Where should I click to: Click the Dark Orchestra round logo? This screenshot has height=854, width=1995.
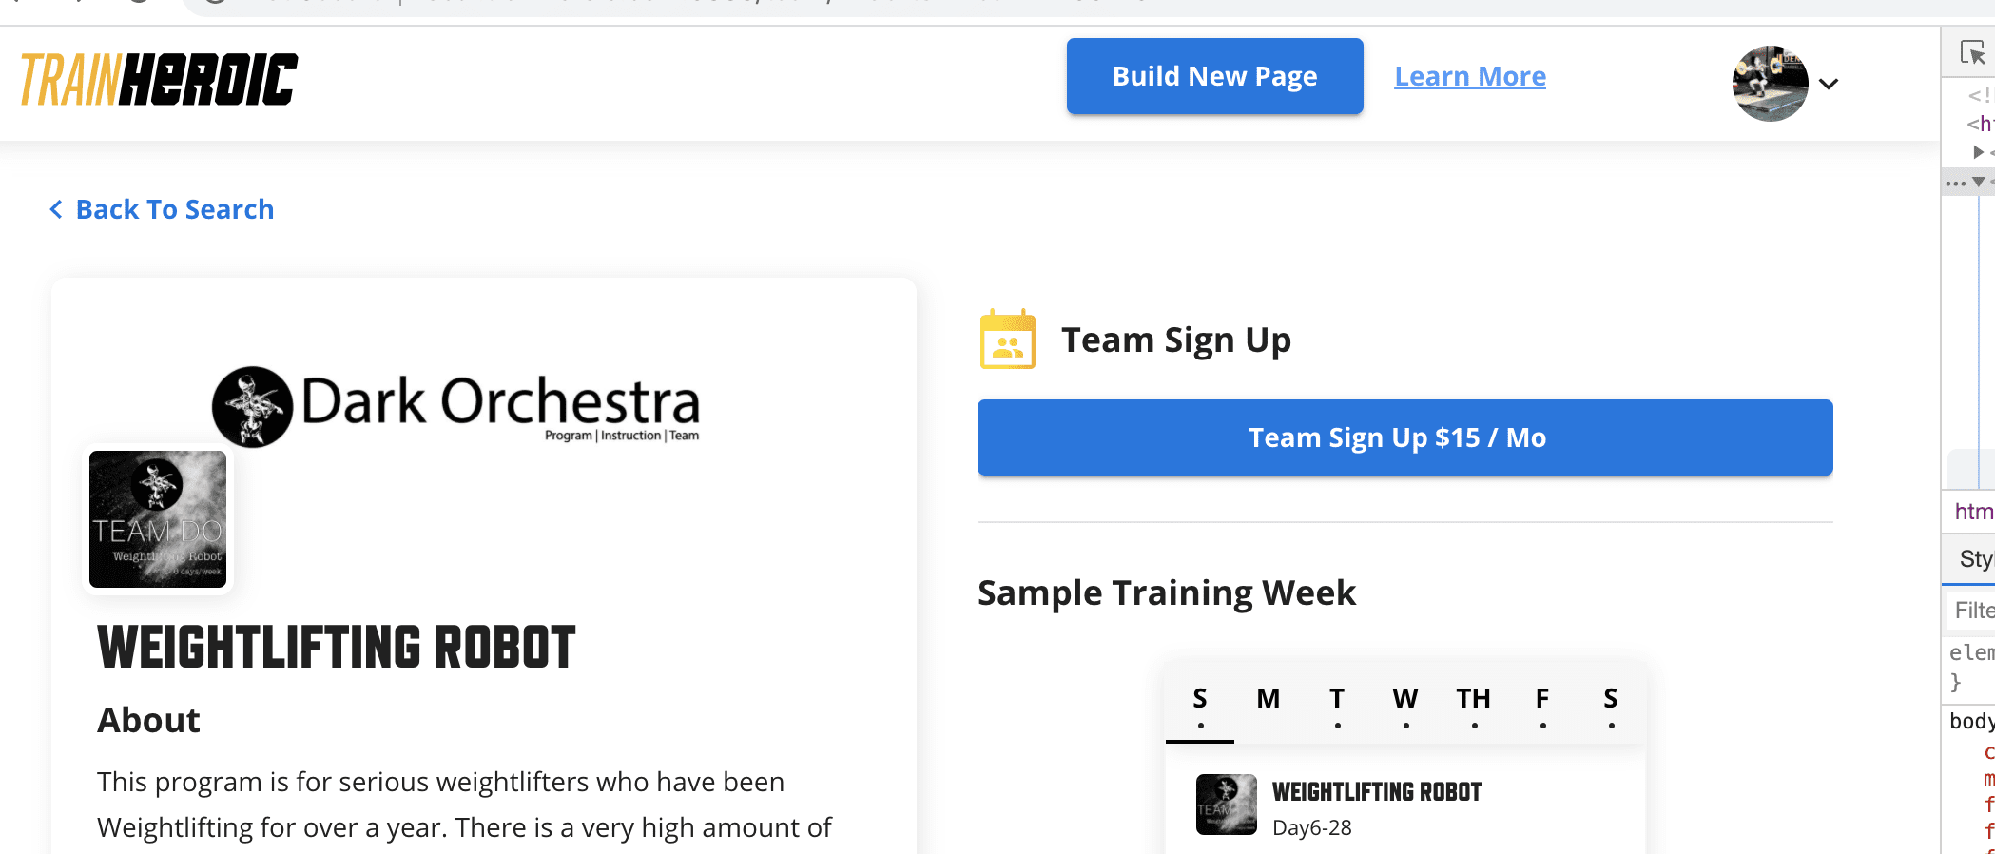[x=252, y=406]
